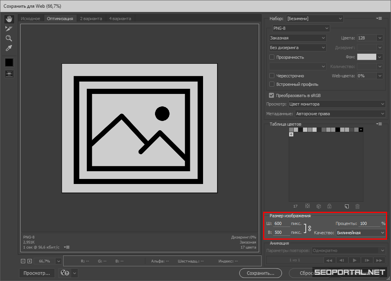Screen dimensions: 391x281
Task: Expand the Метаданные dropdown
Action: pos(340,114)
